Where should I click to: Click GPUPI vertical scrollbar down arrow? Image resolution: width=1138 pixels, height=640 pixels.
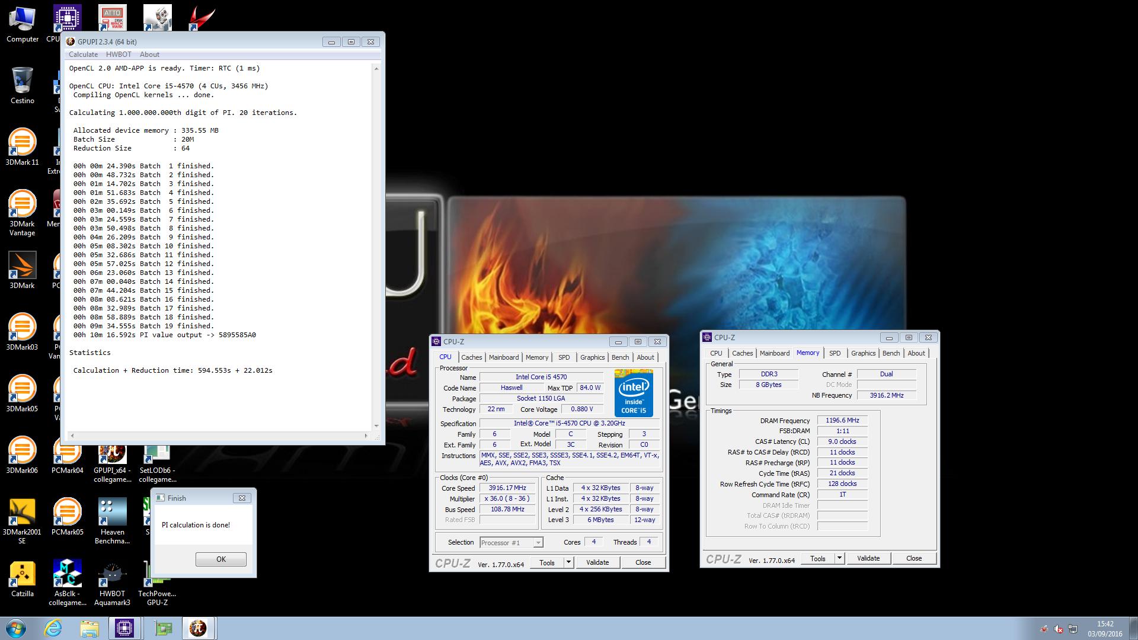(376, 426)
